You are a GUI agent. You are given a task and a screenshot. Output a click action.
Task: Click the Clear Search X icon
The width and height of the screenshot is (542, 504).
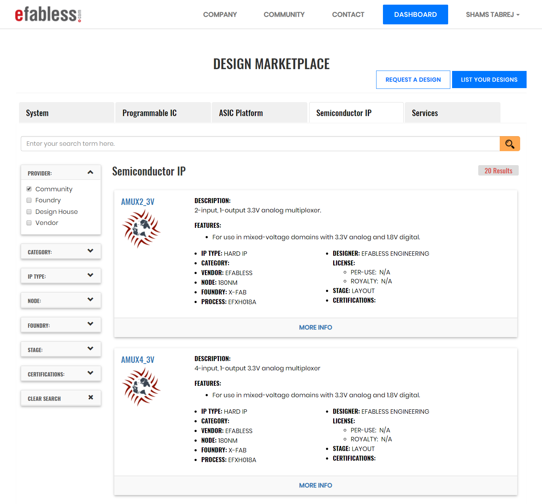pyautogui.click(x=91, y=397)
